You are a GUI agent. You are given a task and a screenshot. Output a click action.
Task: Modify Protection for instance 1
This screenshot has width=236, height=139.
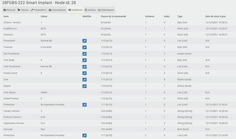click(84, 105)
